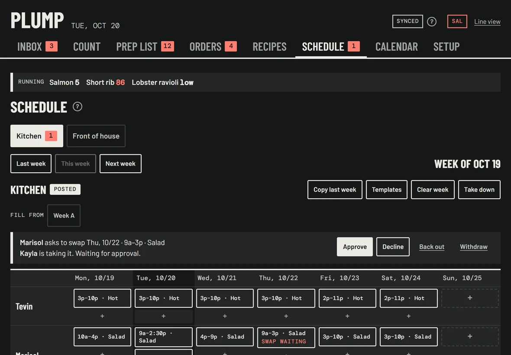Open Tevin's Monday 3p-10p Hot shift
The width and height of the screenshot is (511, 355).
click(x=102, y=298)
